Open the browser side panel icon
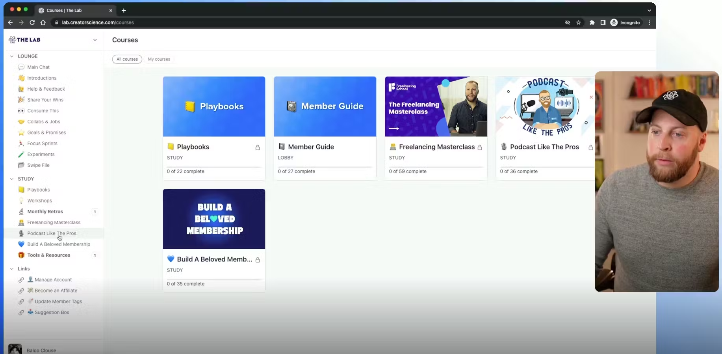The height and width of the screenshot is (354, 722). click(603, 23)
